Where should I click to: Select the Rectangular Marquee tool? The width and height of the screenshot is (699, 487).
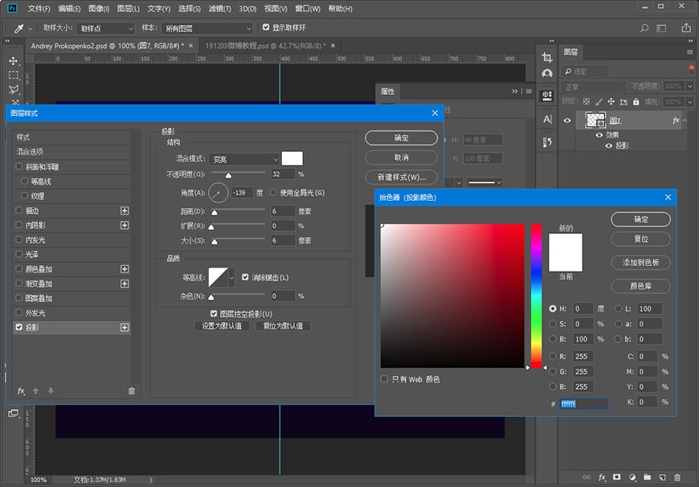point(14,75)
